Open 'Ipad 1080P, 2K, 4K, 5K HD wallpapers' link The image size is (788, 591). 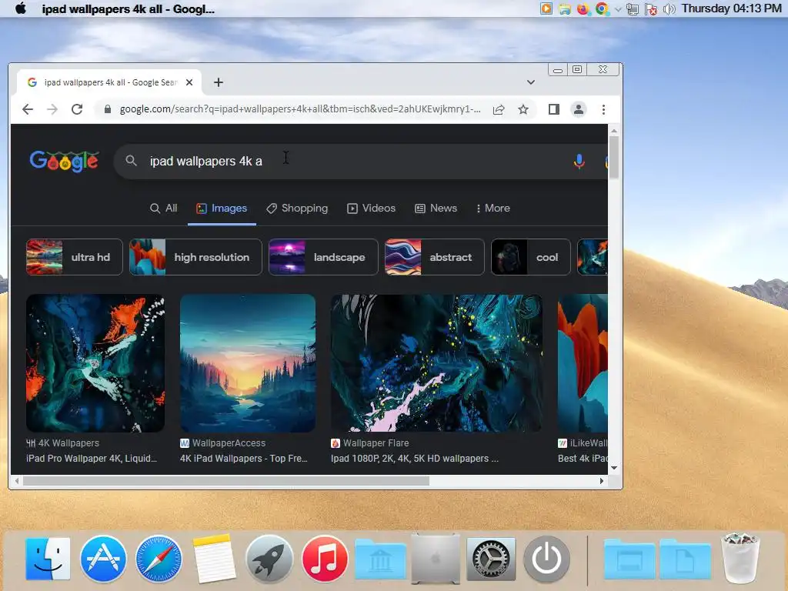point(415,459)
